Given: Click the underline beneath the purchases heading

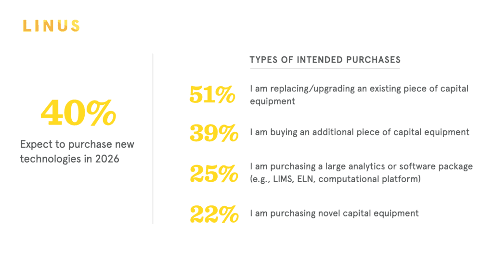Looking at the screenshot, I should 325,69.
